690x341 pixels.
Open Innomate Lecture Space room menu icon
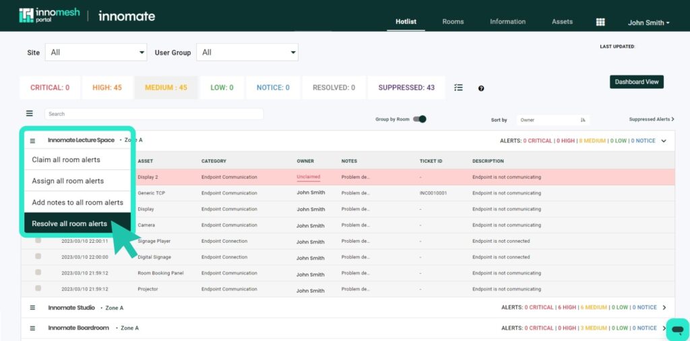tap(32, 141)
